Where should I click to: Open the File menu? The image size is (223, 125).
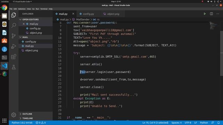[11, 9]
